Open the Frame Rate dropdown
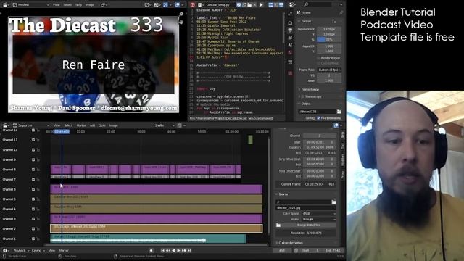 tap(329, 70)
